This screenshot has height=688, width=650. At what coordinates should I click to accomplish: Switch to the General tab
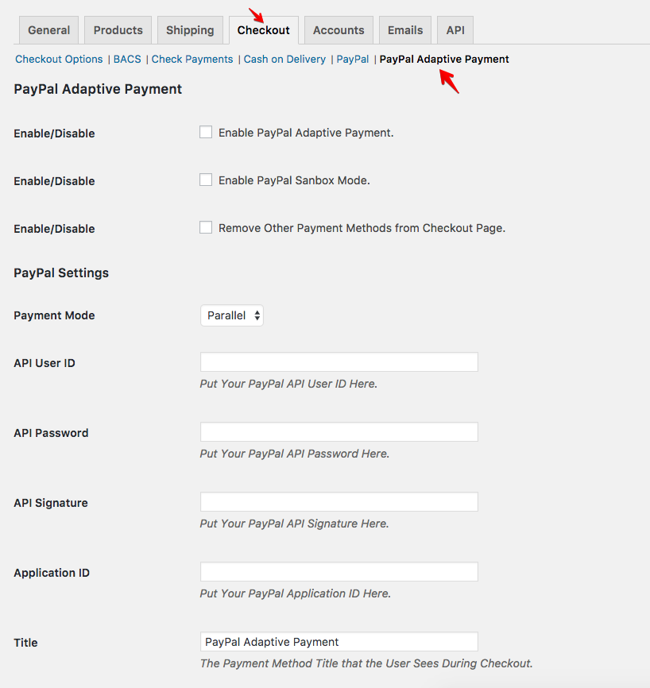[48, 29]
